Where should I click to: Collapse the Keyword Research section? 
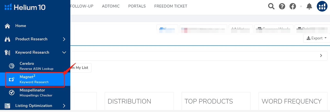click(x=64, y=52)
